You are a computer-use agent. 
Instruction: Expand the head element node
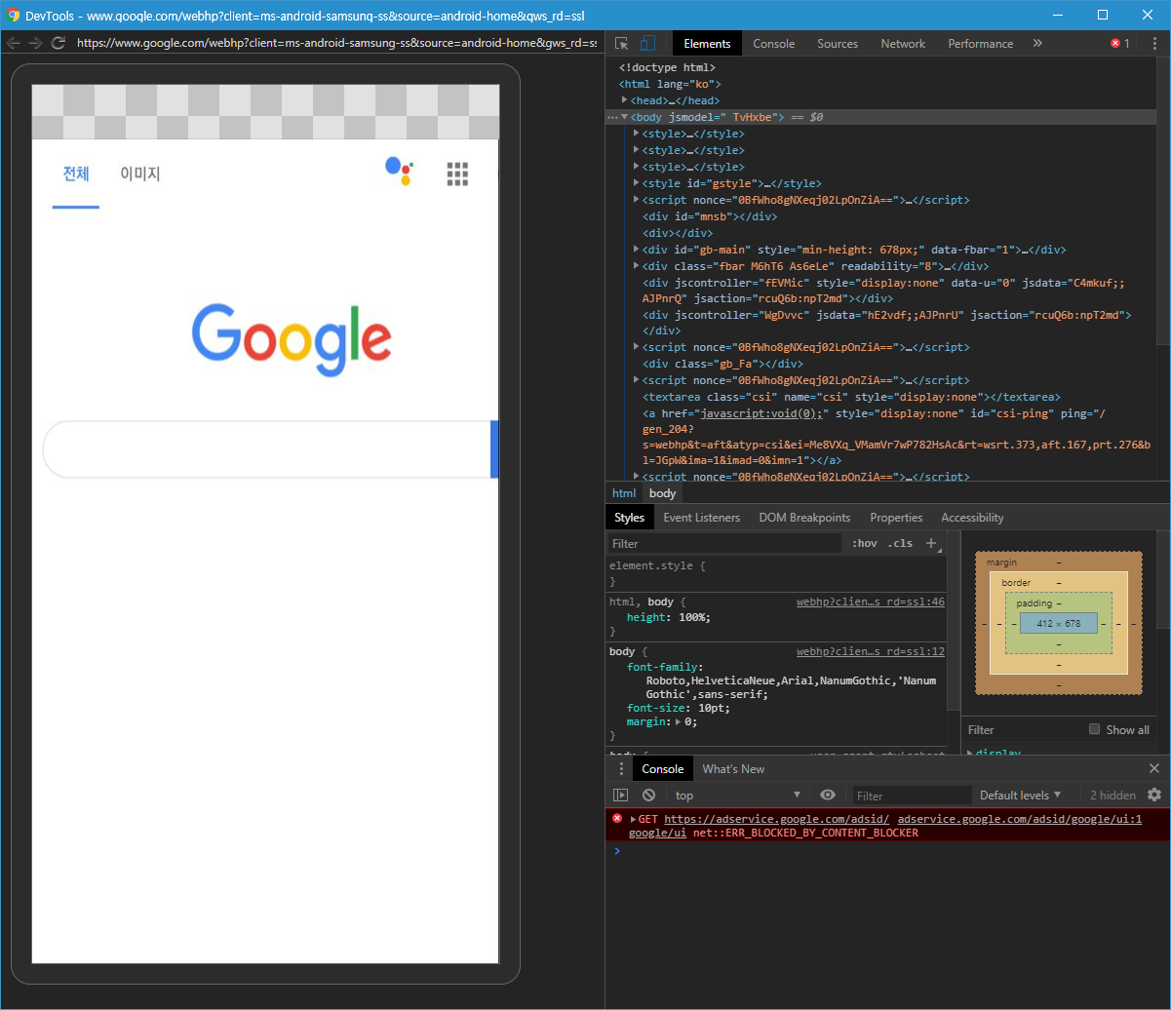pos(625,100)
